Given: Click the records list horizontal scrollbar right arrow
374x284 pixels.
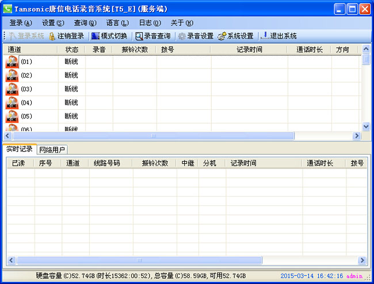Looking at the screenshot, I should click(362, 260).
